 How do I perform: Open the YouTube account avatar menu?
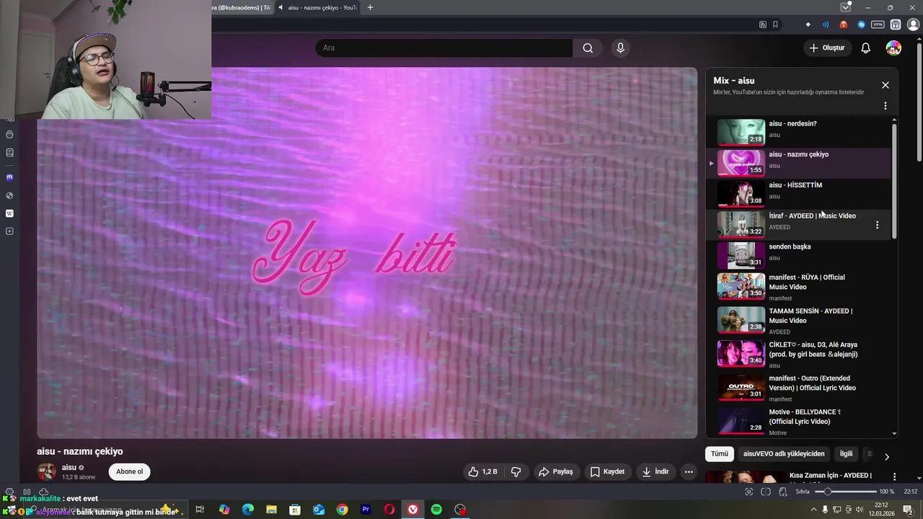click(893, 48)
